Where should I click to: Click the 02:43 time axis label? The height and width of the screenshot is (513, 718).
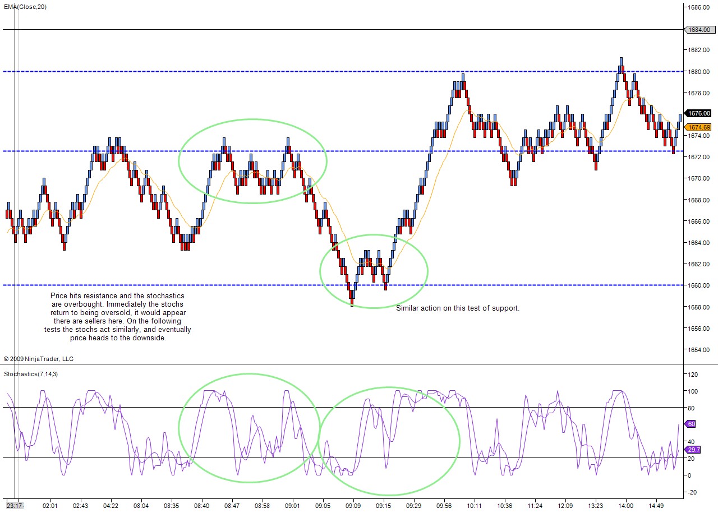[x=80, y=506]
